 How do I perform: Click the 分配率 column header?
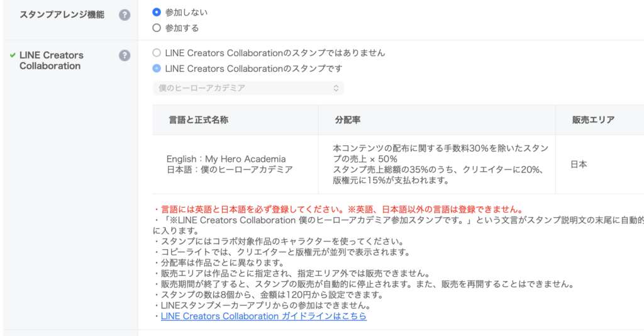[x=347, y=120]
